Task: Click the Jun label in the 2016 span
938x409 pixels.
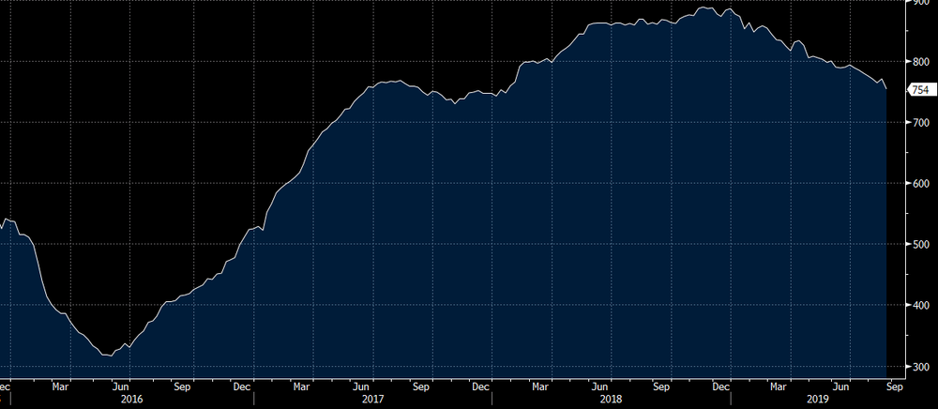Action: point(121,386)
